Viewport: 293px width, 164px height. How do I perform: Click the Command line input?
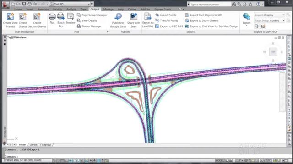[x=146, y=156]
